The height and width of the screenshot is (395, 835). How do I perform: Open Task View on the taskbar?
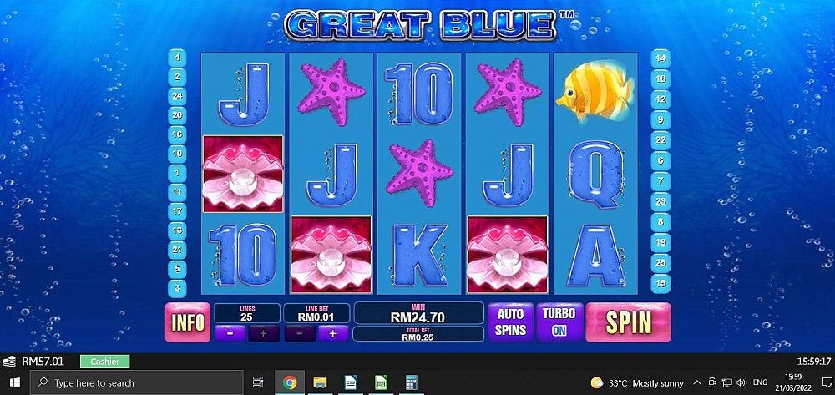click(258, 382)
